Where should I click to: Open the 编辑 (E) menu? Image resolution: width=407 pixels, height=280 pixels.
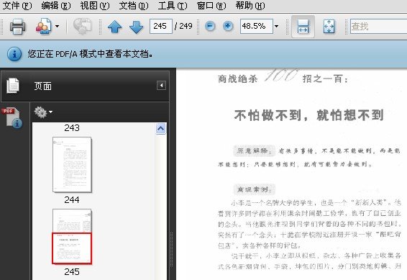56,6
